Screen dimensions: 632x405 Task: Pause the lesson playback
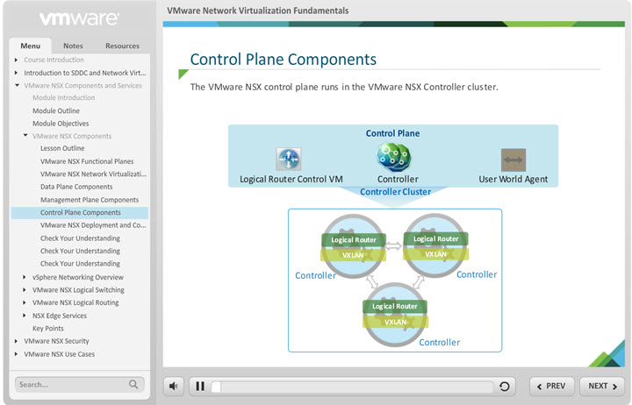200,387
